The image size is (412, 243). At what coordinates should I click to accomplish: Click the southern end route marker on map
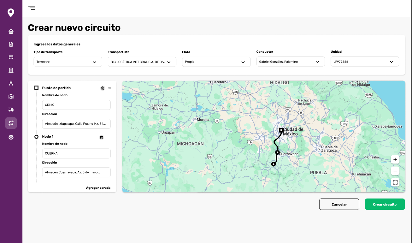coord(274,164)
